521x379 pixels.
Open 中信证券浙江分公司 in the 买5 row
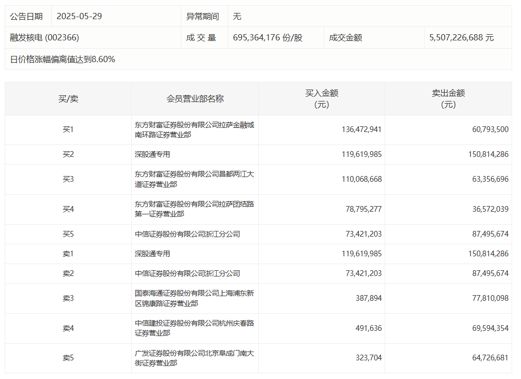pos(187,234)
